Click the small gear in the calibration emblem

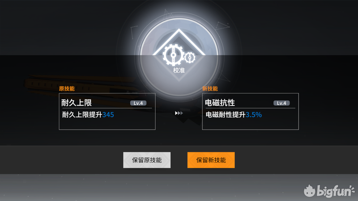coord(190,58)
